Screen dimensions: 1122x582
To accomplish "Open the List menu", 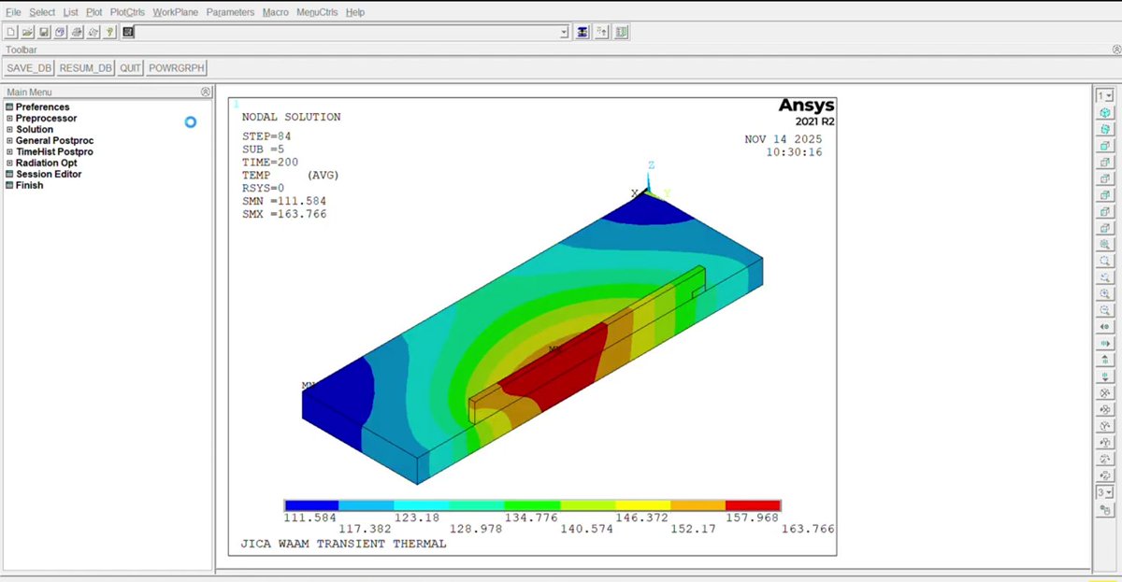I will tap(71, 12).
